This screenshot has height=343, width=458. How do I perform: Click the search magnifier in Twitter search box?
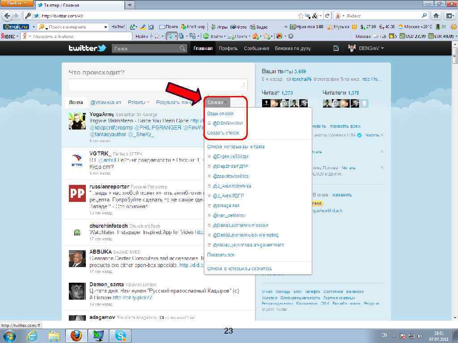pyautogui.click(x=182, y=48)
